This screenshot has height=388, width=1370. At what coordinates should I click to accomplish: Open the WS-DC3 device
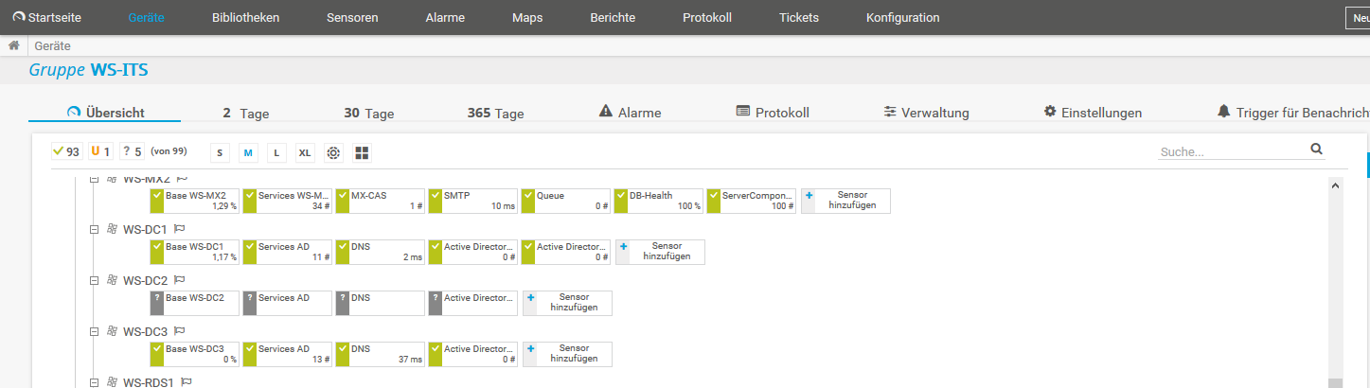click(145, 331)
